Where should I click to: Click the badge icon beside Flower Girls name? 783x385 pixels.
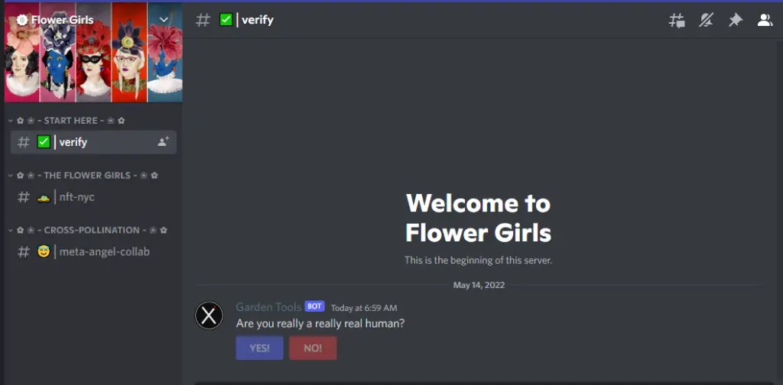(x=22, y=20)
